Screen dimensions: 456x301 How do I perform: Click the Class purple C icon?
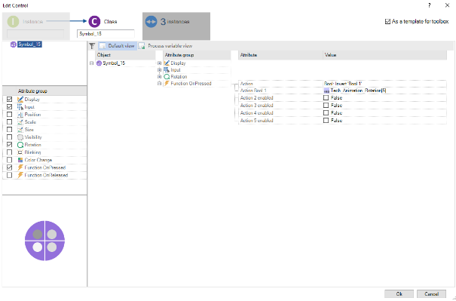[x=94, y=22]
